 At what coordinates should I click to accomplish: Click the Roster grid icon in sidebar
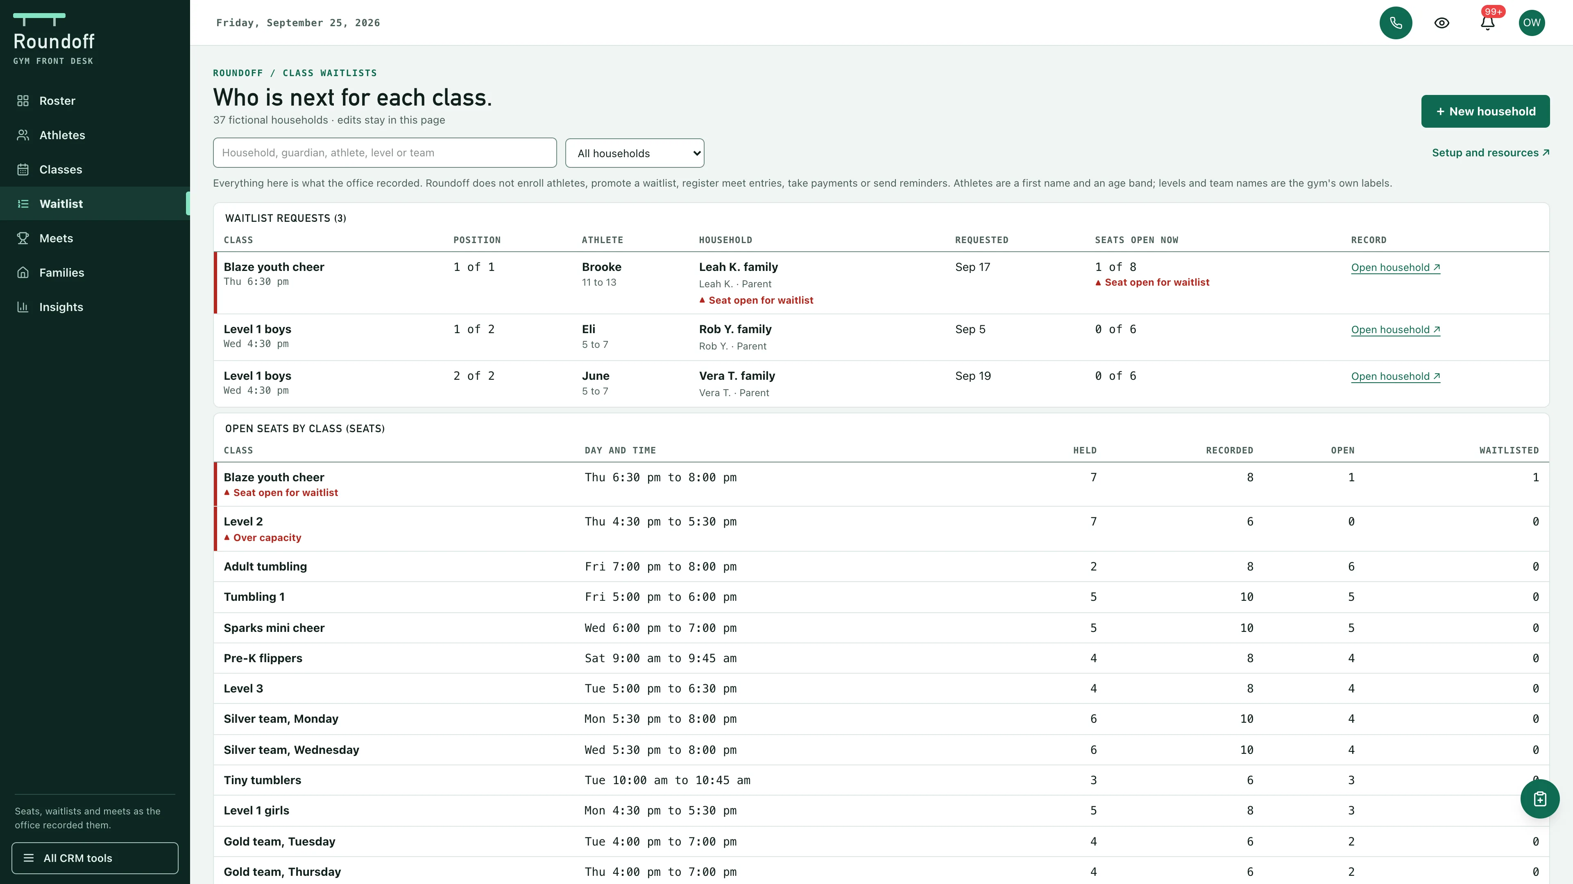click(x=23, y=101)
